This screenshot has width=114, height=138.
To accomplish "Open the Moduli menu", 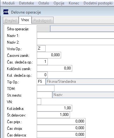I will [9, 3].
